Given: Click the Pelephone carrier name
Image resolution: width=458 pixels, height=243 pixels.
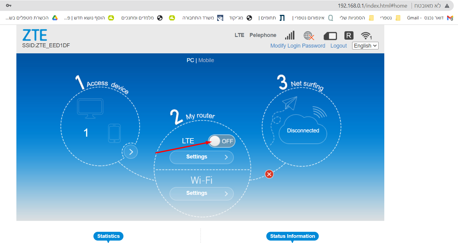Looking at the screenshot, I should 263,35.
